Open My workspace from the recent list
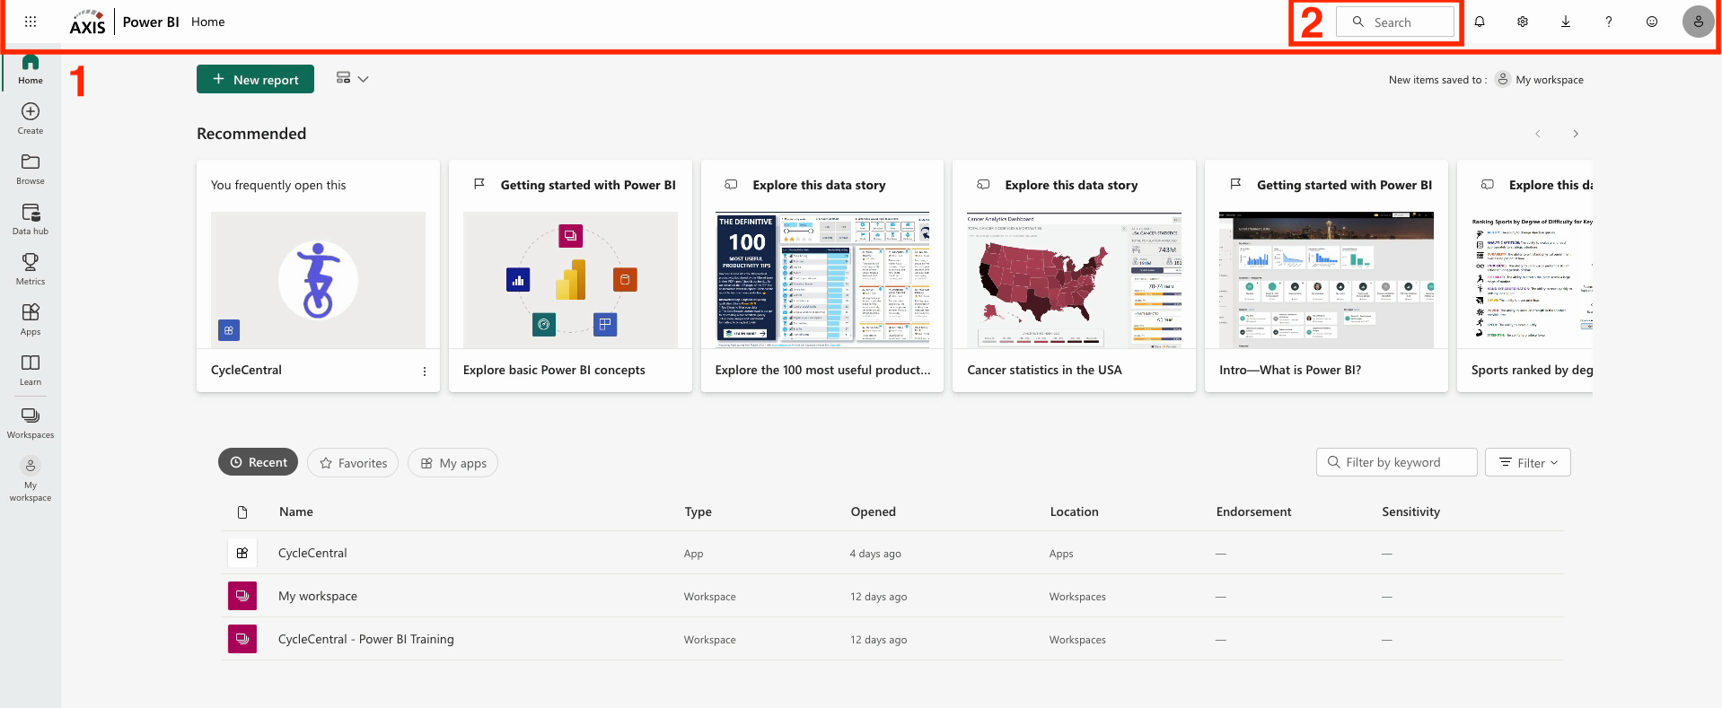 tap(318, 596)
